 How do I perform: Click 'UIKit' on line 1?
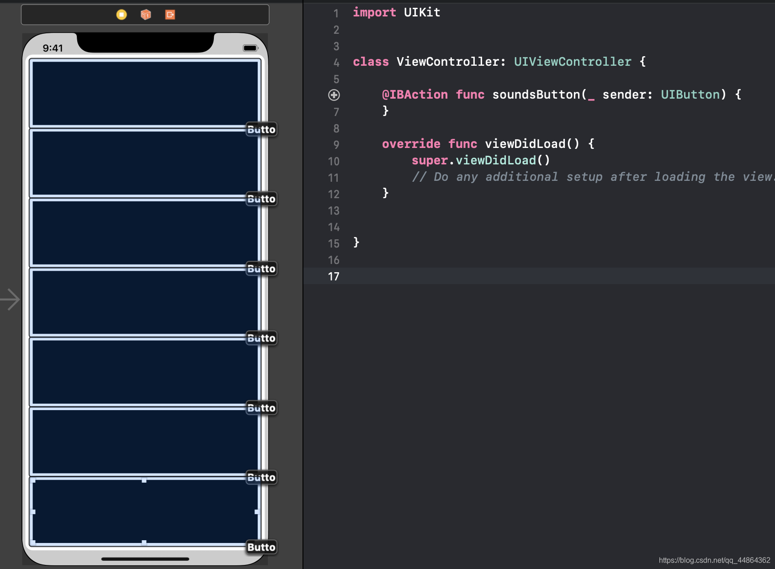422,12
